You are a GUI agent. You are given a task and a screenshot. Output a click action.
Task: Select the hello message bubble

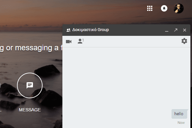[179, 114]
